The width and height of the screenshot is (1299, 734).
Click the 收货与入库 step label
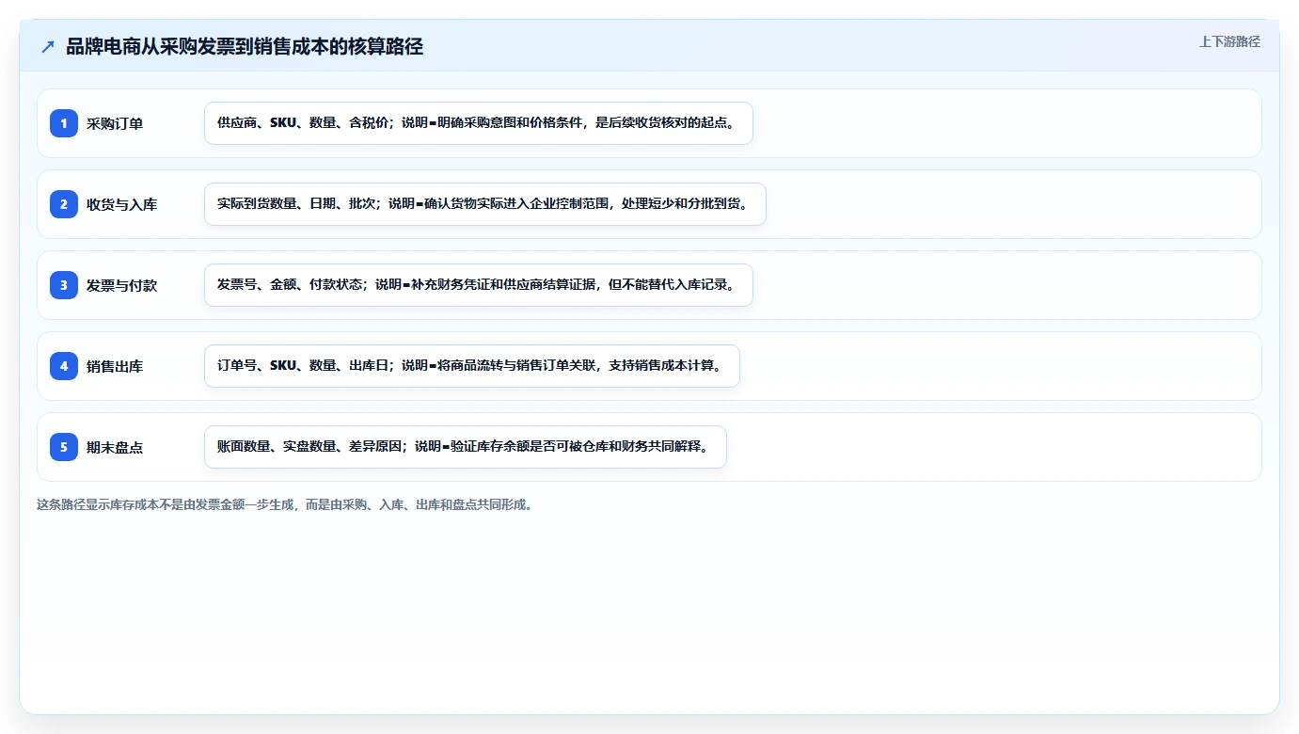(121, 204)
